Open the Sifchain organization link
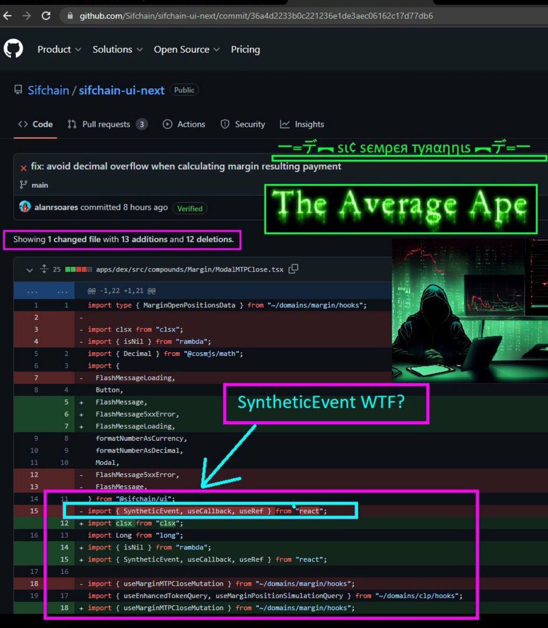This screenshot has width=548, height=628. click(48, 90)
